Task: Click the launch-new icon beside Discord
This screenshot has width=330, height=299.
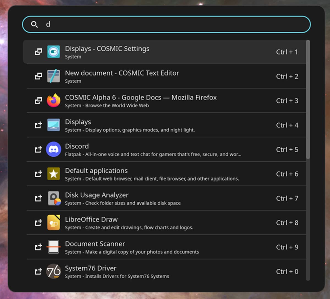Action: coord(38,149)
